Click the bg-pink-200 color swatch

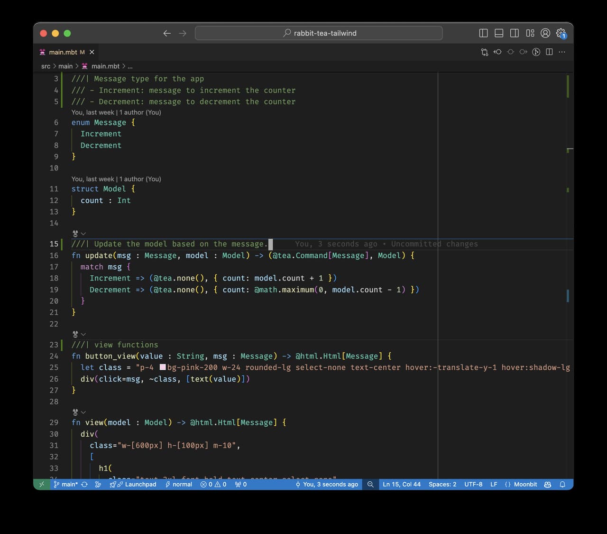click(x=163, y=367)
